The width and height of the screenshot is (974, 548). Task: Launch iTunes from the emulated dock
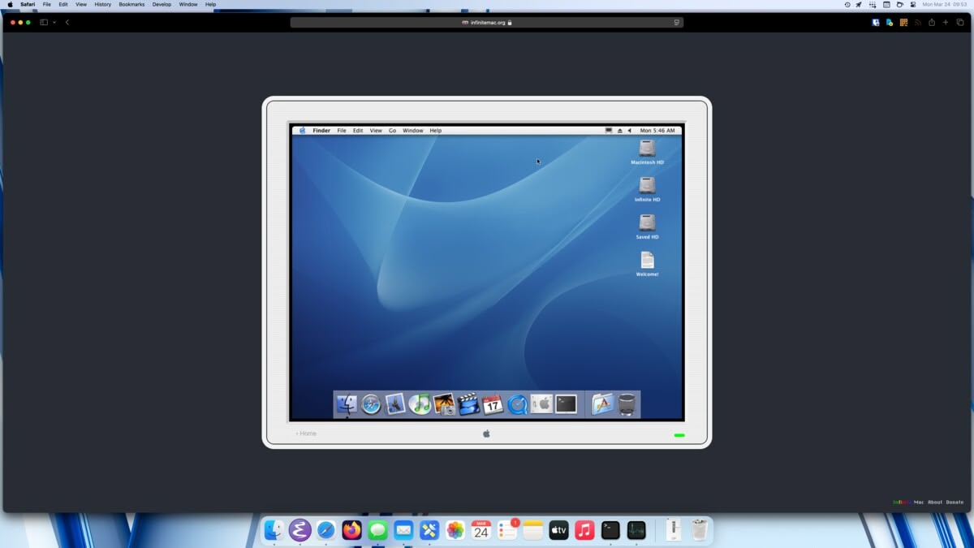coord(420,404)
